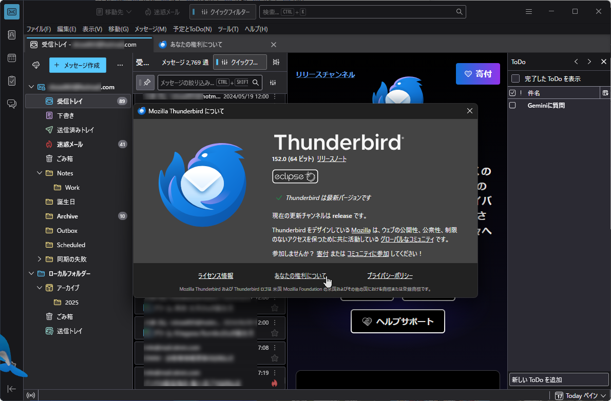Select the 下書き folder
Screen dimensions: 611x401
click(x=78, y=115)
